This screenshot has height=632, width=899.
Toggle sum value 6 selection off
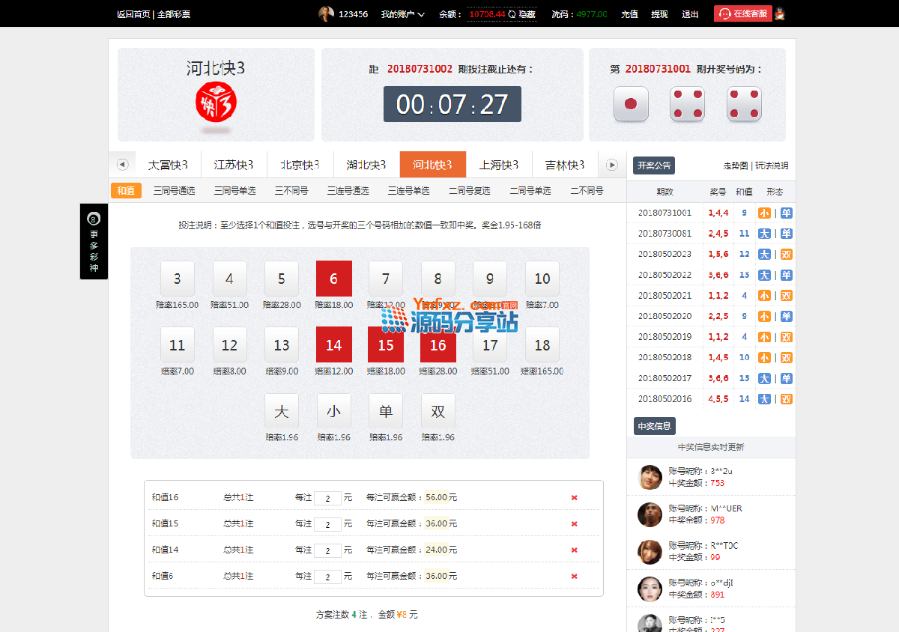coord(333,279)
